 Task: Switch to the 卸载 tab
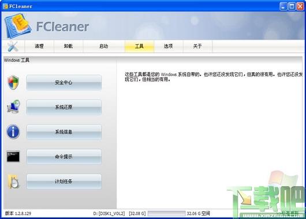coord(68,46)
